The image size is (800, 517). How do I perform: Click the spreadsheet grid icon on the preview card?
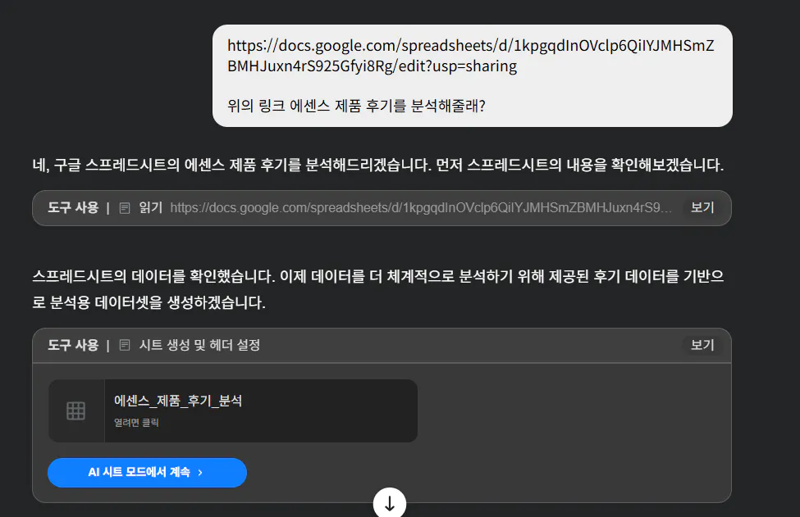tap(75, 410)
